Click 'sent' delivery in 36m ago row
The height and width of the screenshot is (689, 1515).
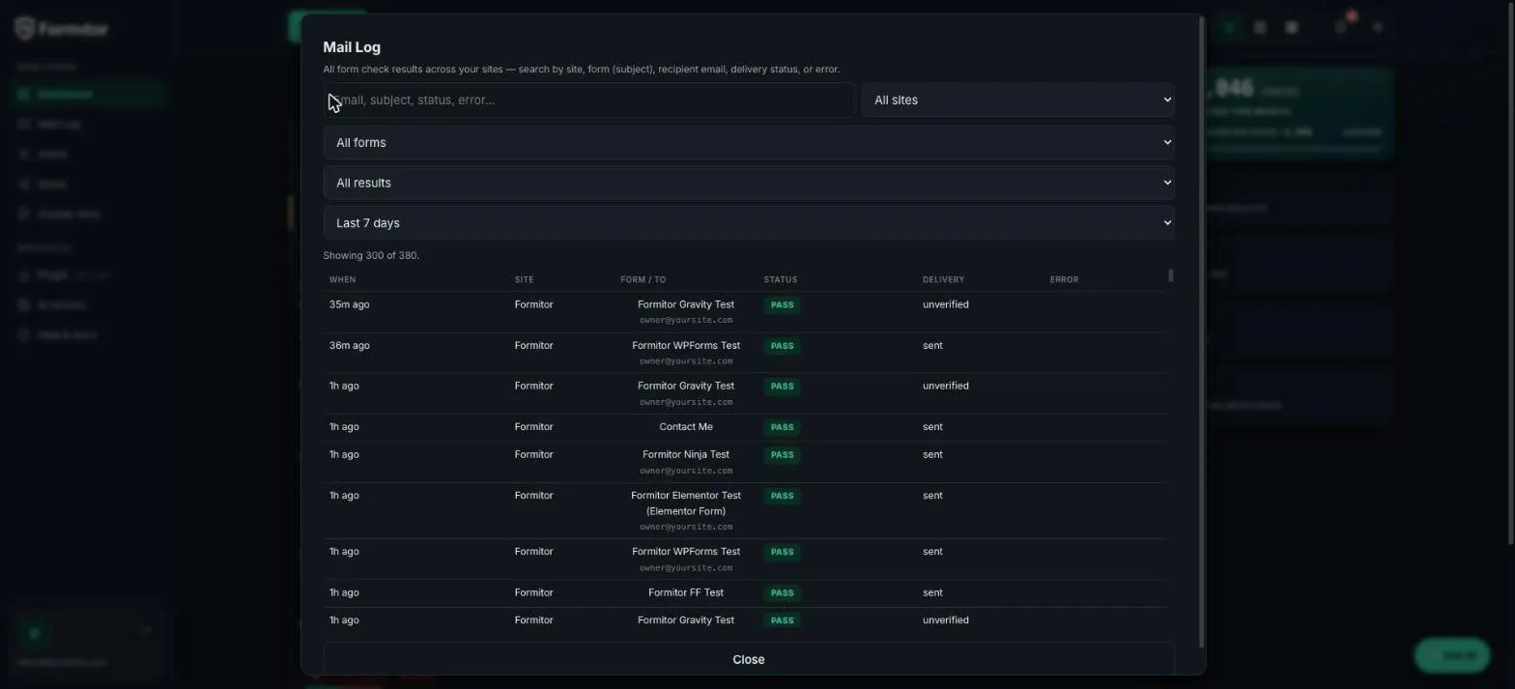point(932,346)
